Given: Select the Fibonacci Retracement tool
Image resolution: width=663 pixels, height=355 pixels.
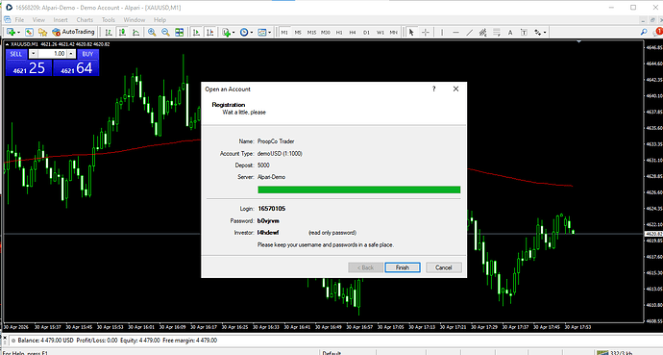Looking at the screenshot, I should tap(497, 32).
